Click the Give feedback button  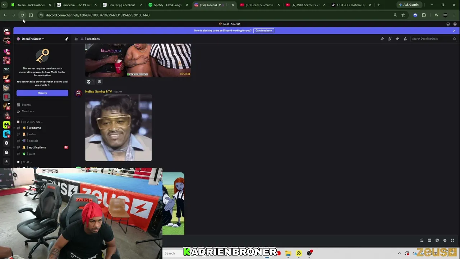click(x=264, y=31)
